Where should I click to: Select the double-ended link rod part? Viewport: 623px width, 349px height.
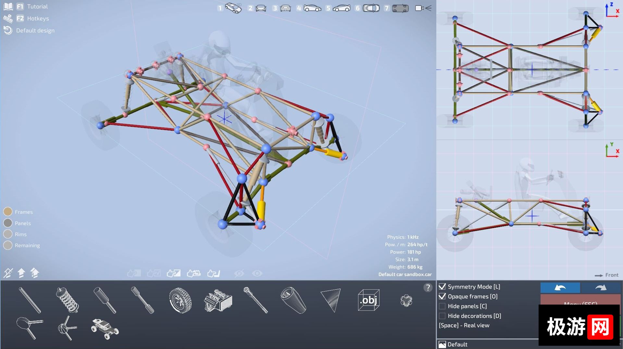pos(143,300)
